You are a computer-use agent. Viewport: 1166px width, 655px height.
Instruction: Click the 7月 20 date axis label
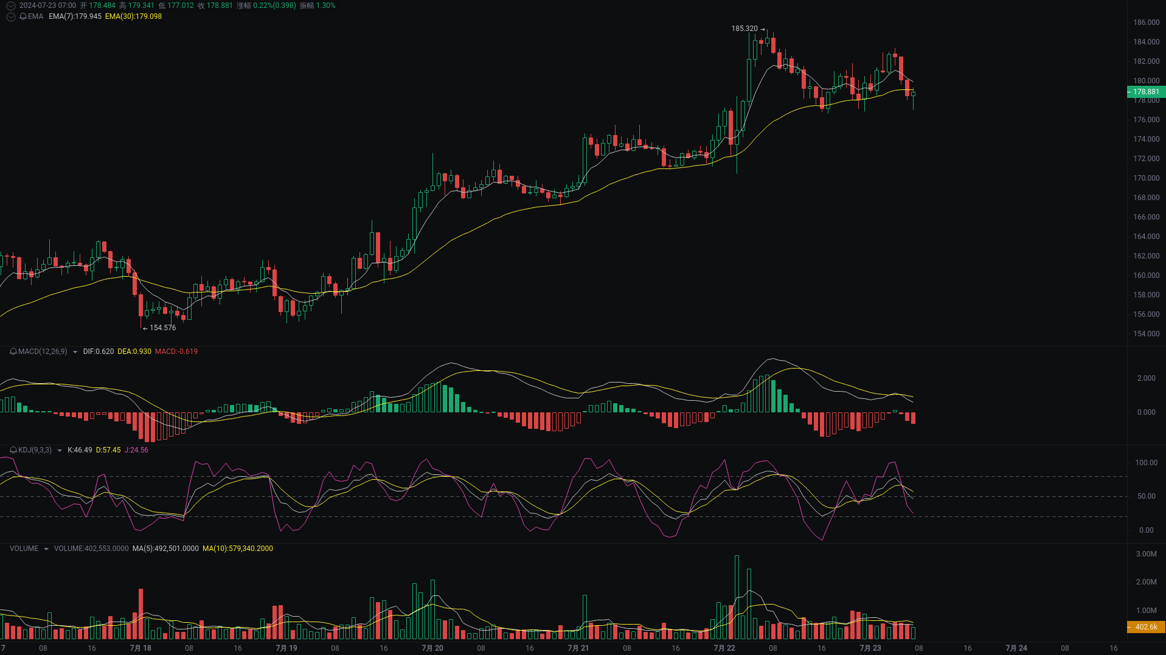(432, 648)
